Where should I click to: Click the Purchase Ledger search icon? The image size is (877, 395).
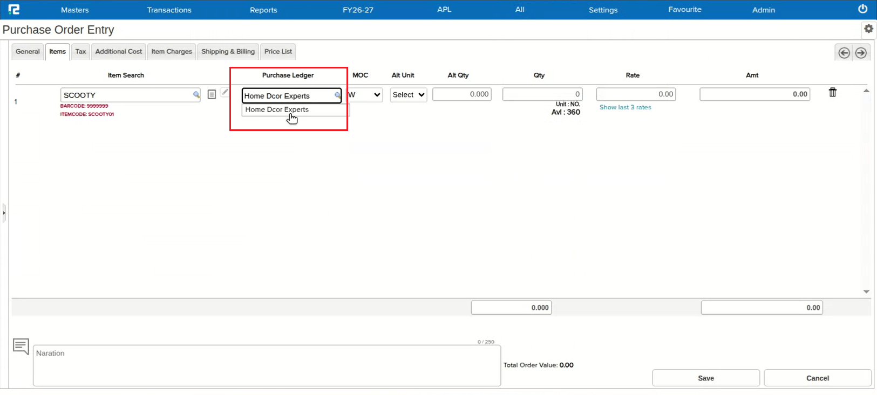(337, 95)
